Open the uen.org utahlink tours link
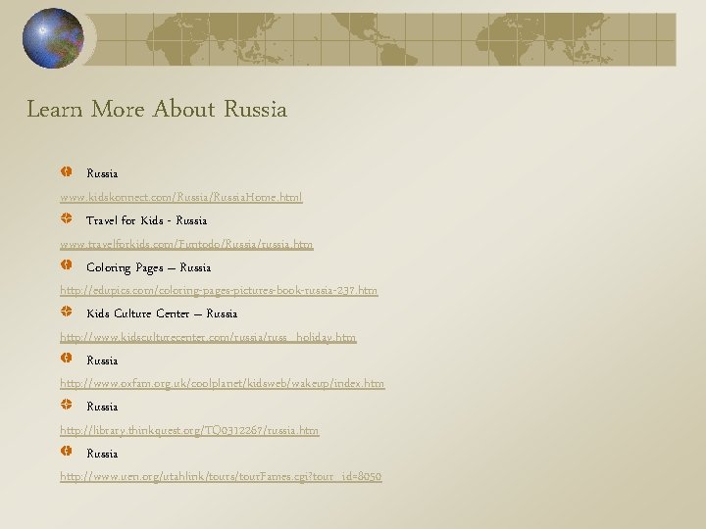706x529 pixels. [221, 476]
